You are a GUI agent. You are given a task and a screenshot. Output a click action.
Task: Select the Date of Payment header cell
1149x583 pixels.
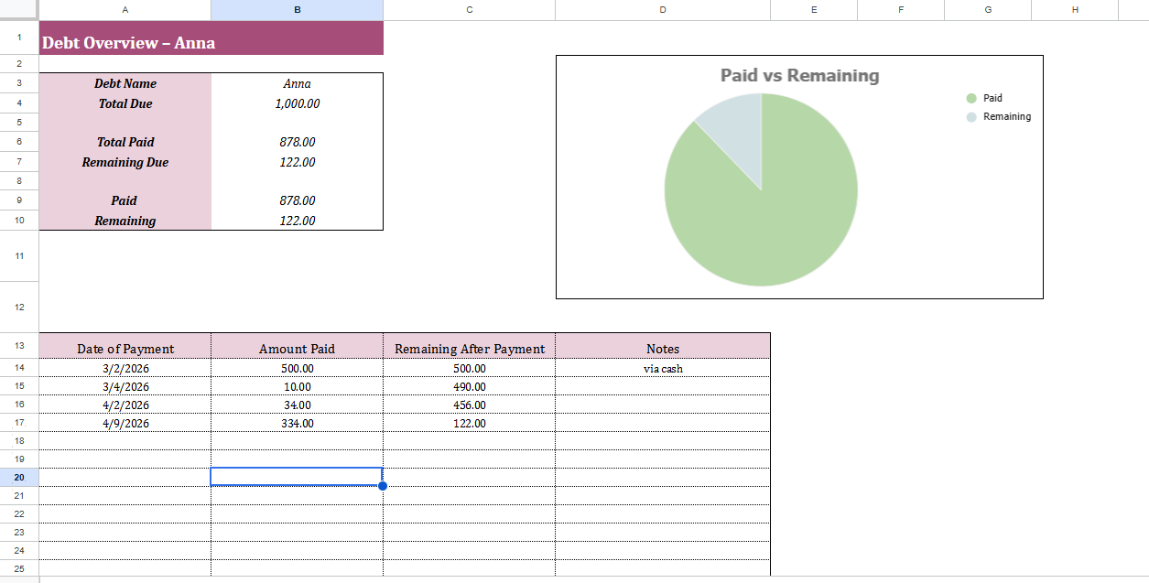(125, 349)
